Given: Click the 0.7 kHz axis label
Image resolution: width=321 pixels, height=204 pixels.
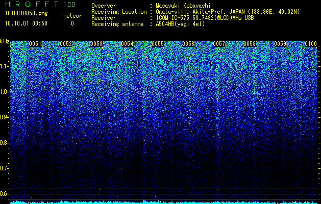Looking at the screenshot, I should point(5,168).
